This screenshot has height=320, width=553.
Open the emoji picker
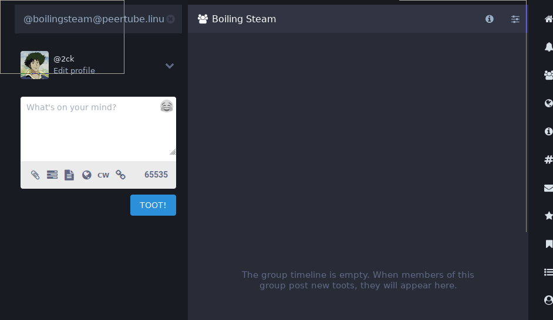click(167, 106)
